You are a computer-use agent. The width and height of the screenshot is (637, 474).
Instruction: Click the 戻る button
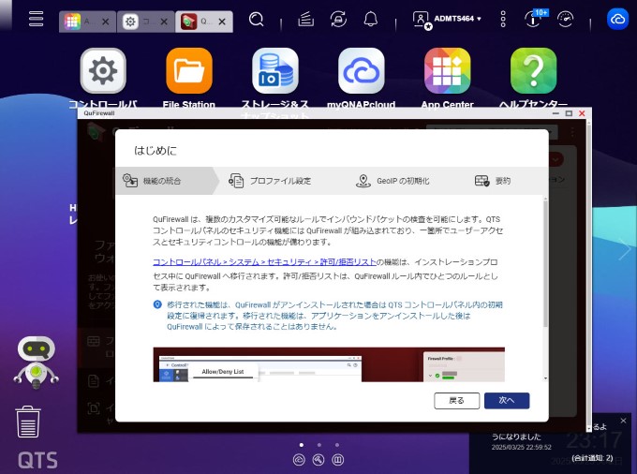(456, 401)
